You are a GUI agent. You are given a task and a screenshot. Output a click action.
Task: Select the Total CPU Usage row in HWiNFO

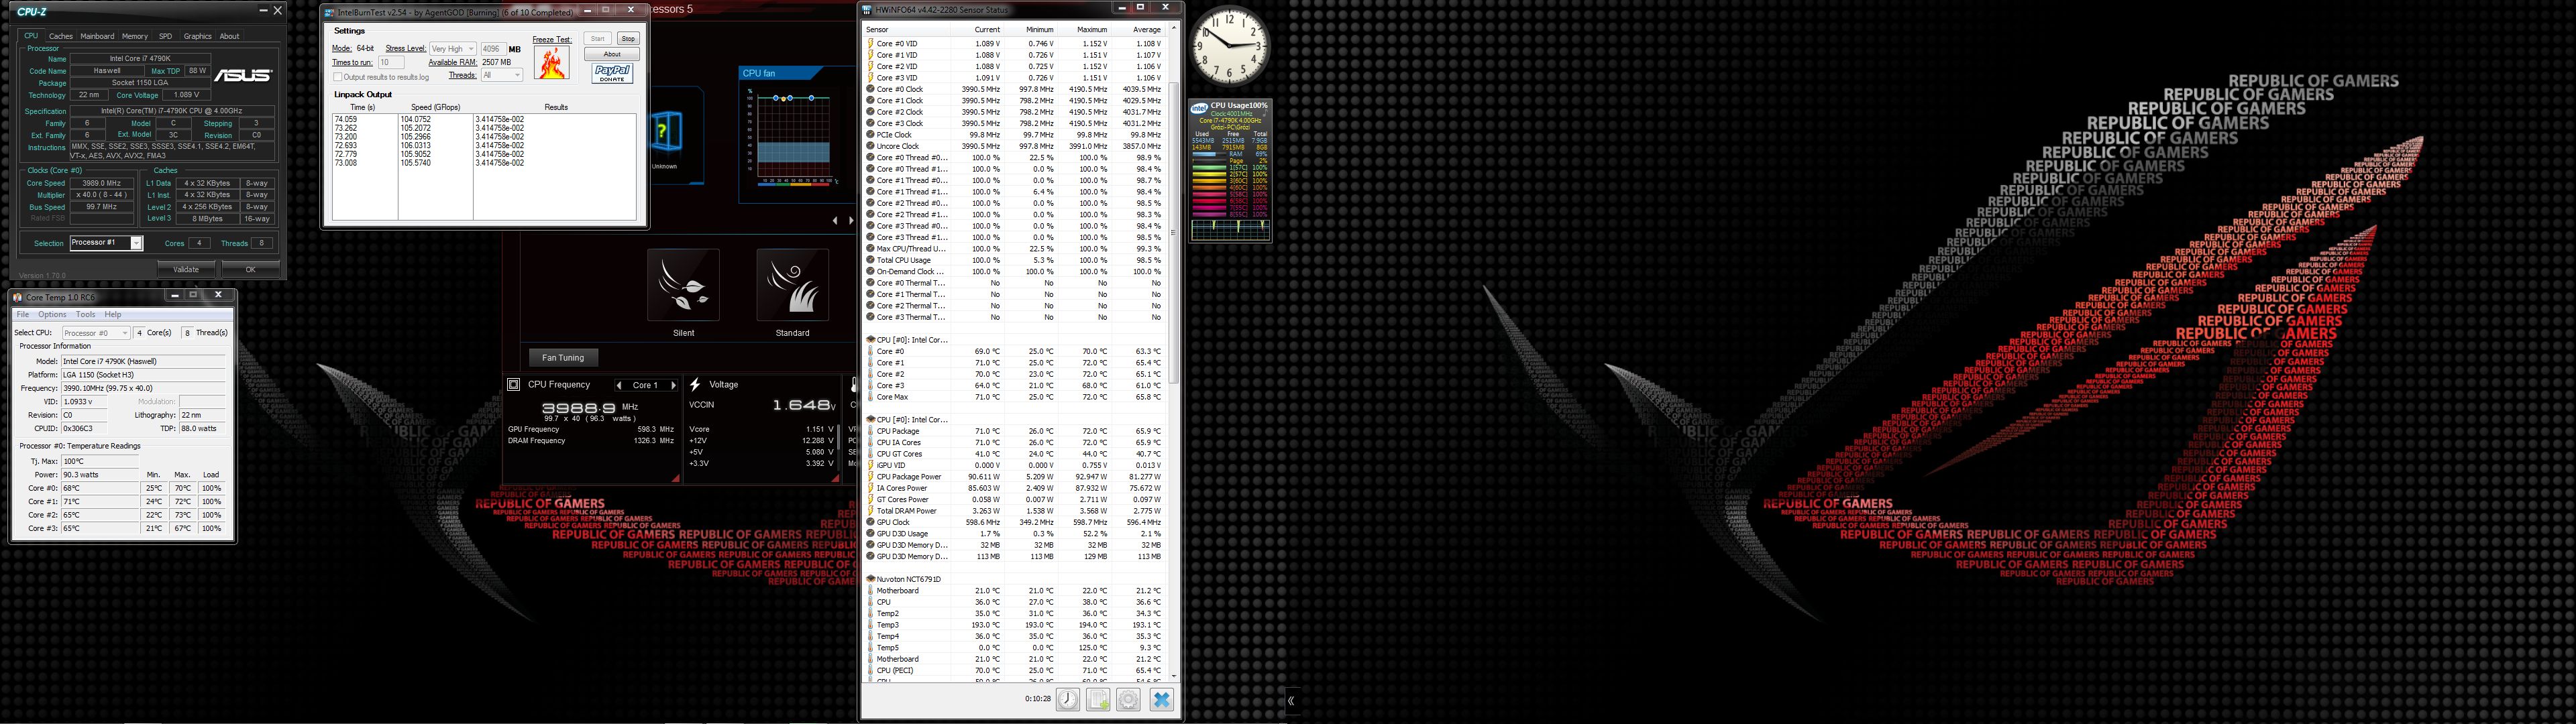pyautogui.click(x=1014, y=260)
